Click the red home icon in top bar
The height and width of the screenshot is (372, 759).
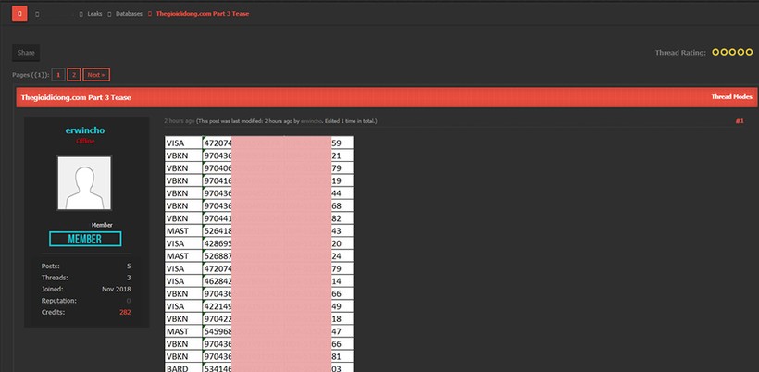pyautogui.click(x=20, y=14)
